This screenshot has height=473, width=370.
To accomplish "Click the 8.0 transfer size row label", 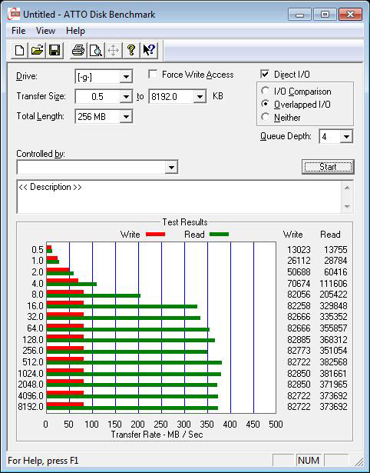I will point(38,295).
